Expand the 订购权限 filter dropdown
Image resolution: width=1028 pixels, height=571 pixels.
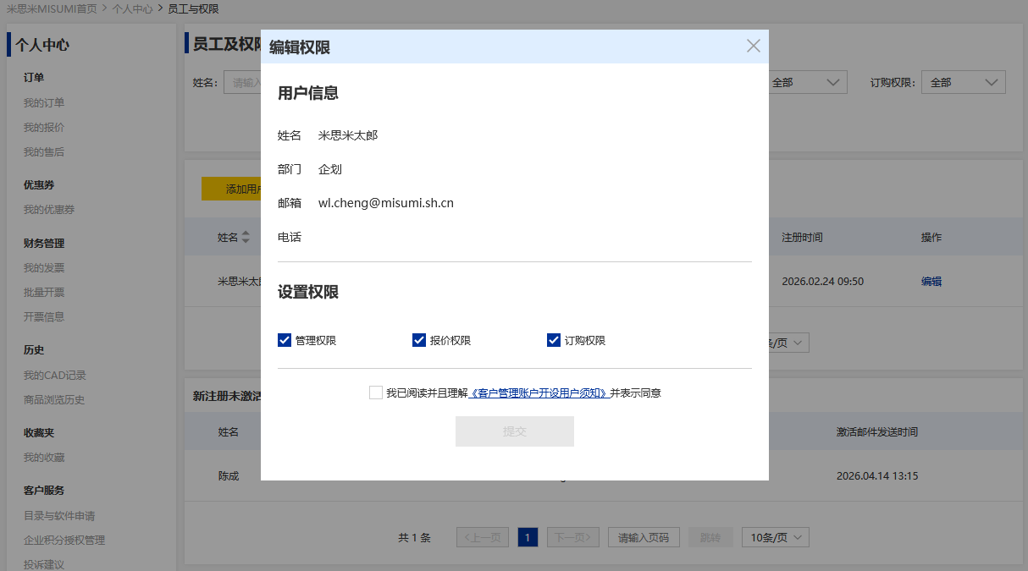click(x=963, y=82)
